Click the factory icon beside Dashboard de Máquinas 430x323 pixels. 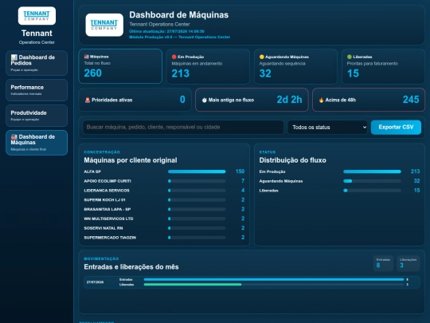click(14, 136)
